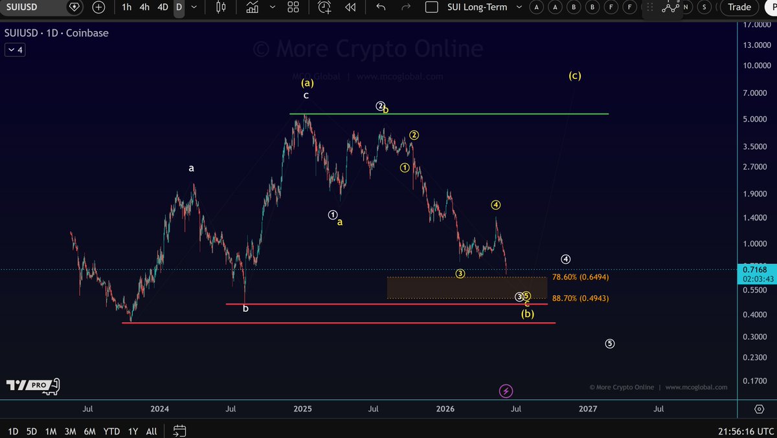
Task: Click the circled S toolbar button
Action: tap(704, 7)
